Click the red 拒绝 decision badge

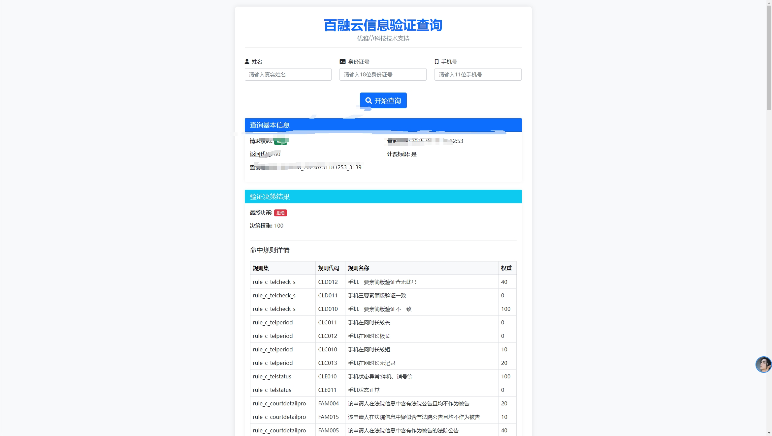pos(280,213)
